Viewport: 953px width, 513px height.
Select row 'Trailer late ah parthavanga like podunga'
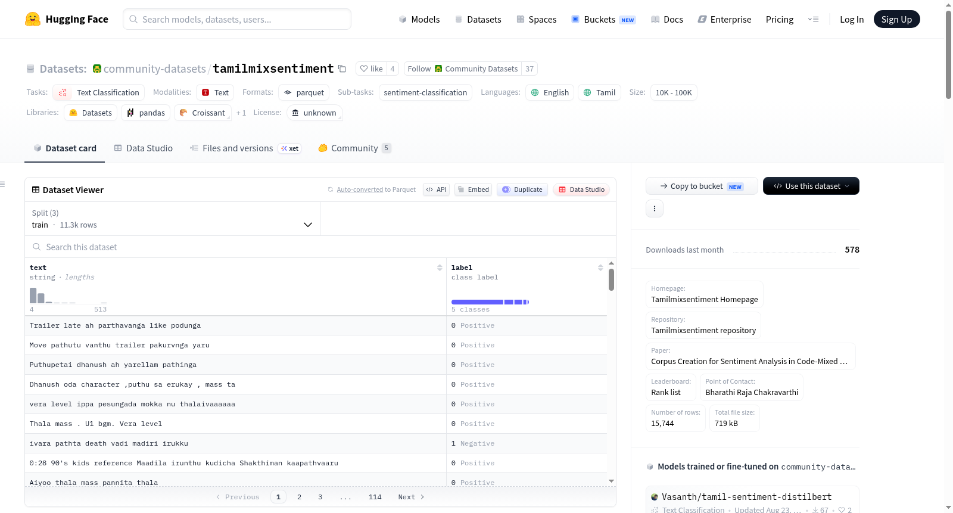click(x=316, y=325)
